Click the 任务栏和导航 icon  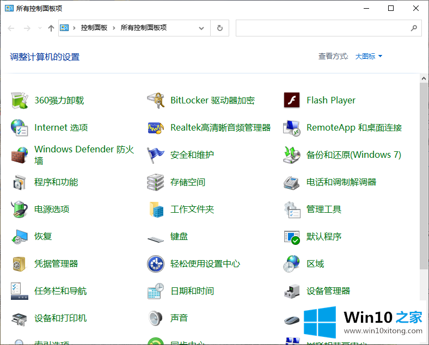point(20,292)
